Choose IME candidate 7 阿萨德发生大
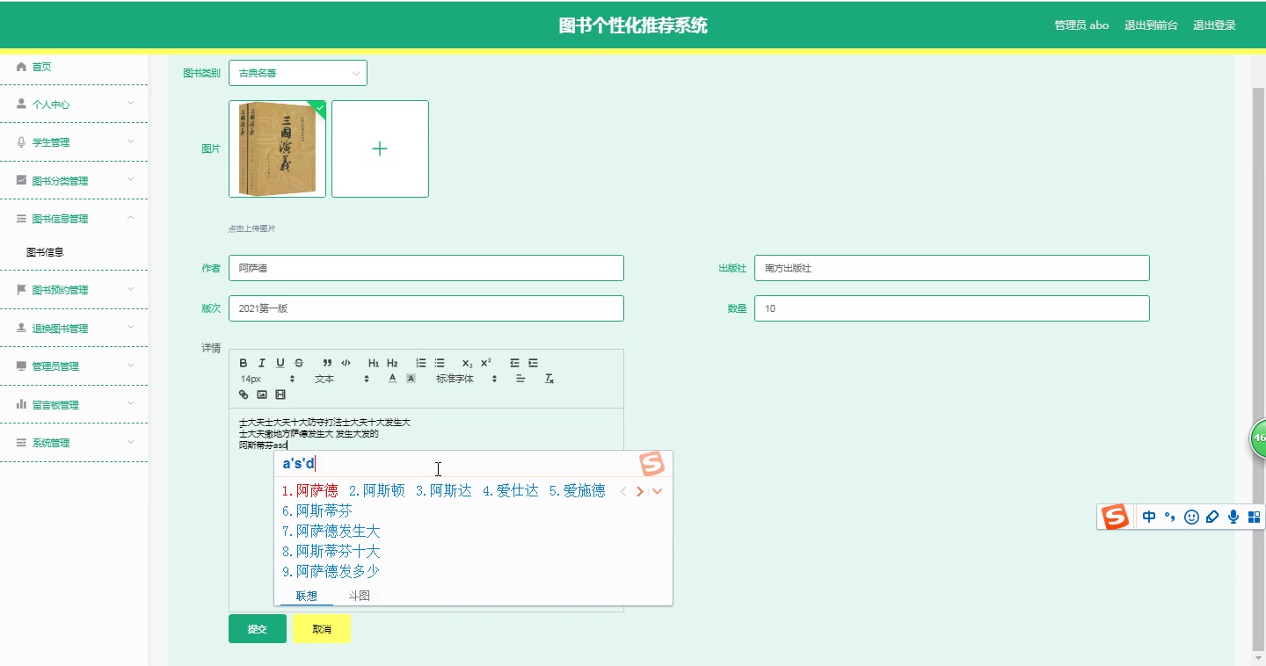The height and width of the screenshot is (666, 1266). coord(331,531)
